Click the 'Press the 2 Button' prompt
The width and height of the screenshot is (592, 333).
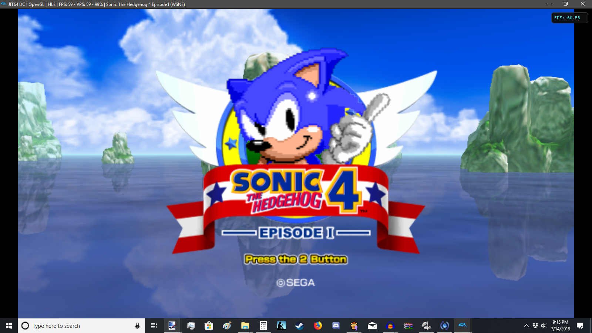coord(296,259)
